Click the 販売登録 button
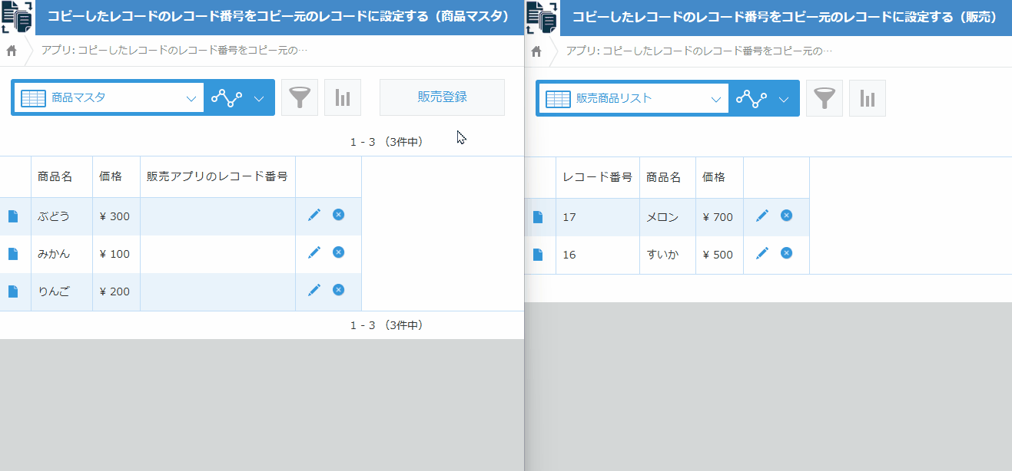The height and width of the screenshot is (471, 1012). click(x=442, y=97)
